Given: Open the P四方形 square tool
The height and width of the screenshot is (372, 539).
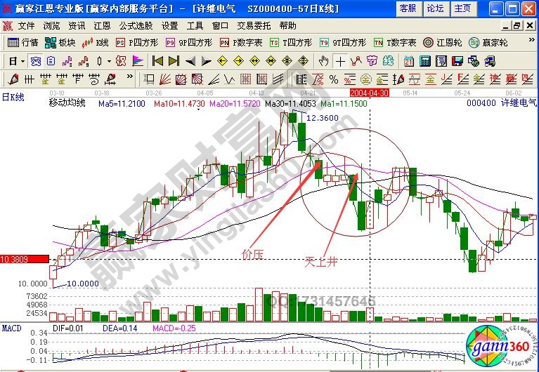Looking at the screenshot, I should point(134,42).
